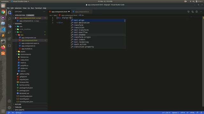The width and height of the screenshot is (204, 114).
Task: Click the Ln 1, Col 14 cursor position
Action: coord(166,113)
